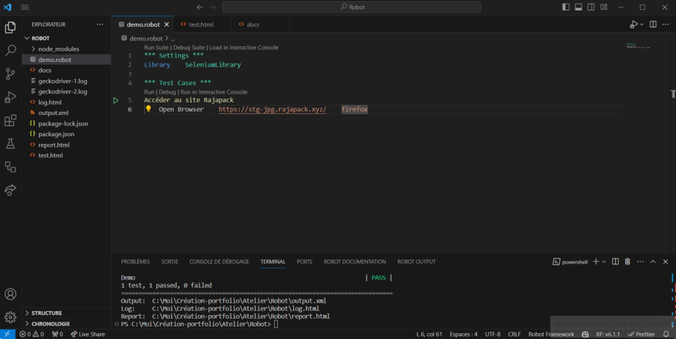Open the Accounts icon in activity bar
The width and height of the screenshot is (676, 339).
pyautogui.click(x=11, y=294)
